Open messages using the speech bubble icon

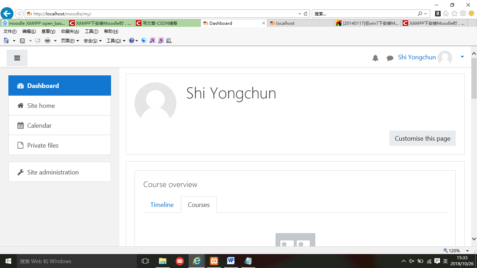390,58
